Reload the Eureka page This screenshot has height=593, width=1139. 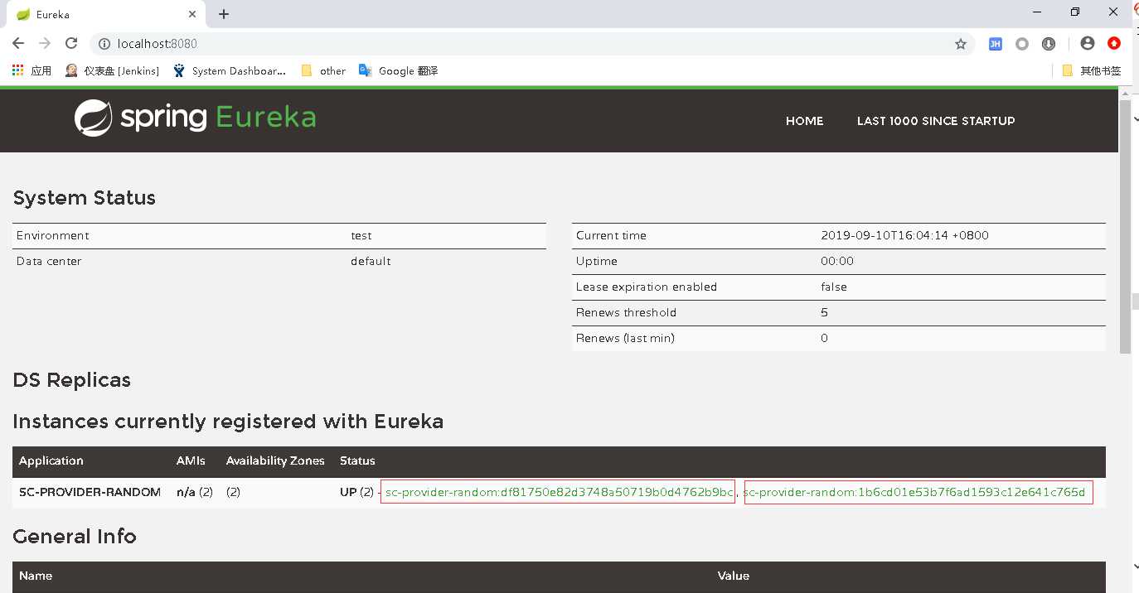pyautogui.click(x=71, y=44)
